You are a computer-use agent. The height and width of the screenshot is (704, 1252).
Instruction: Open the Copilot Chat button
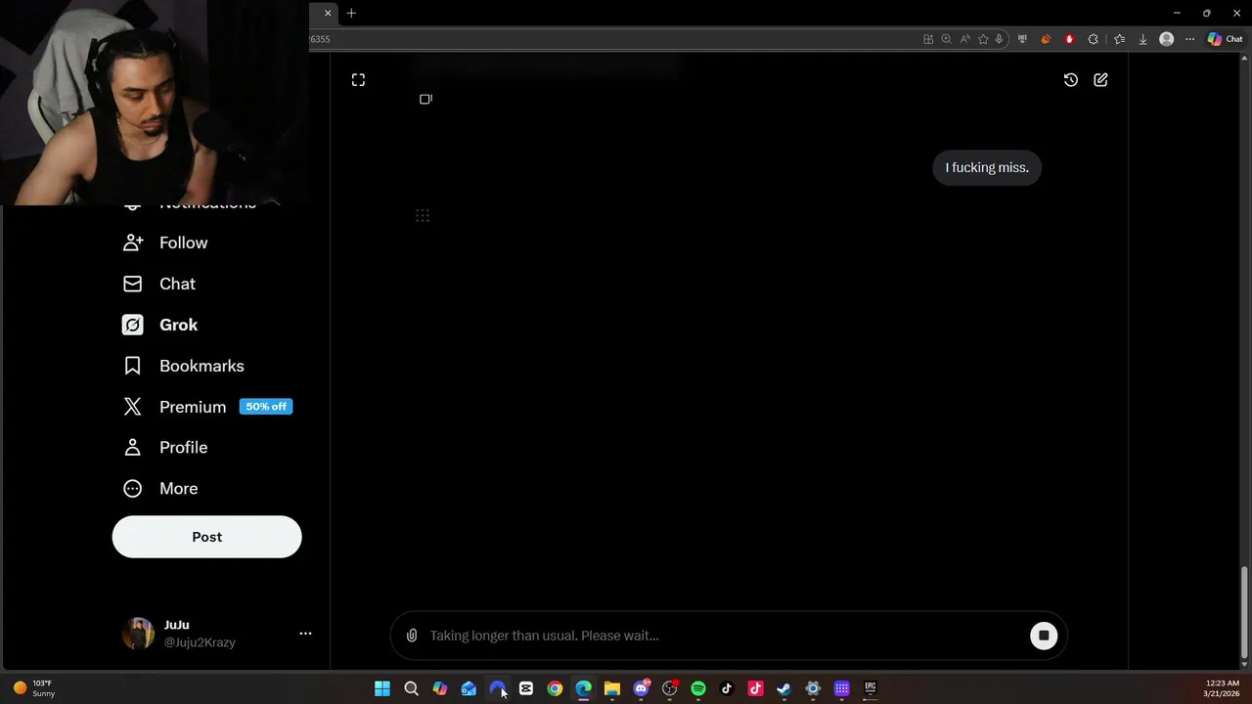pos(1225,39)
